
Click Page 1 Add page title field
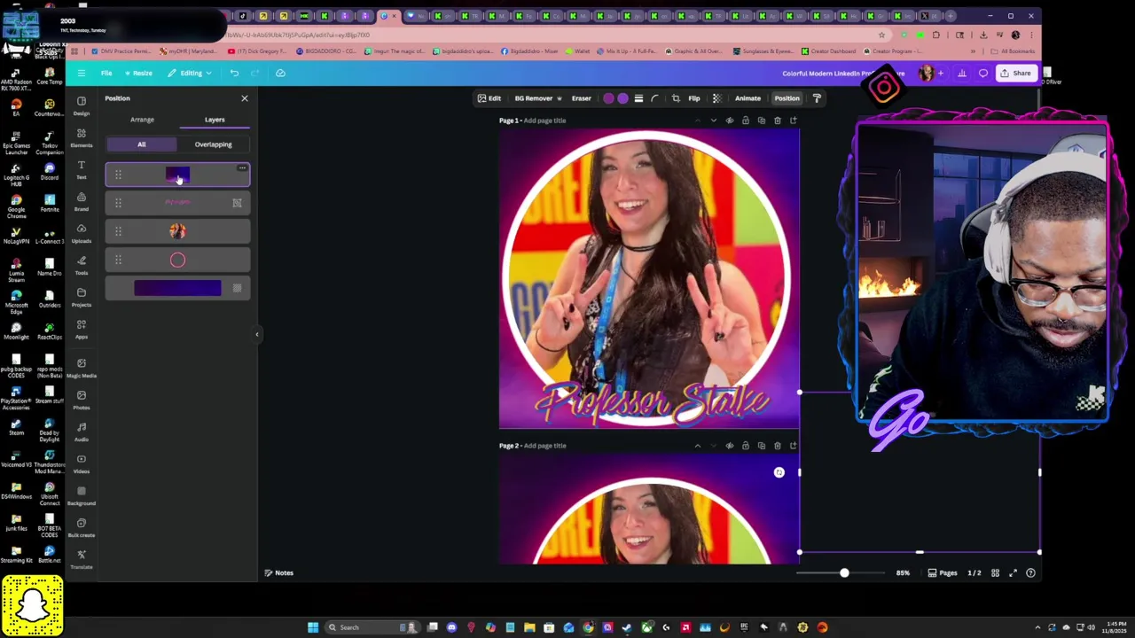coord(544,121)
